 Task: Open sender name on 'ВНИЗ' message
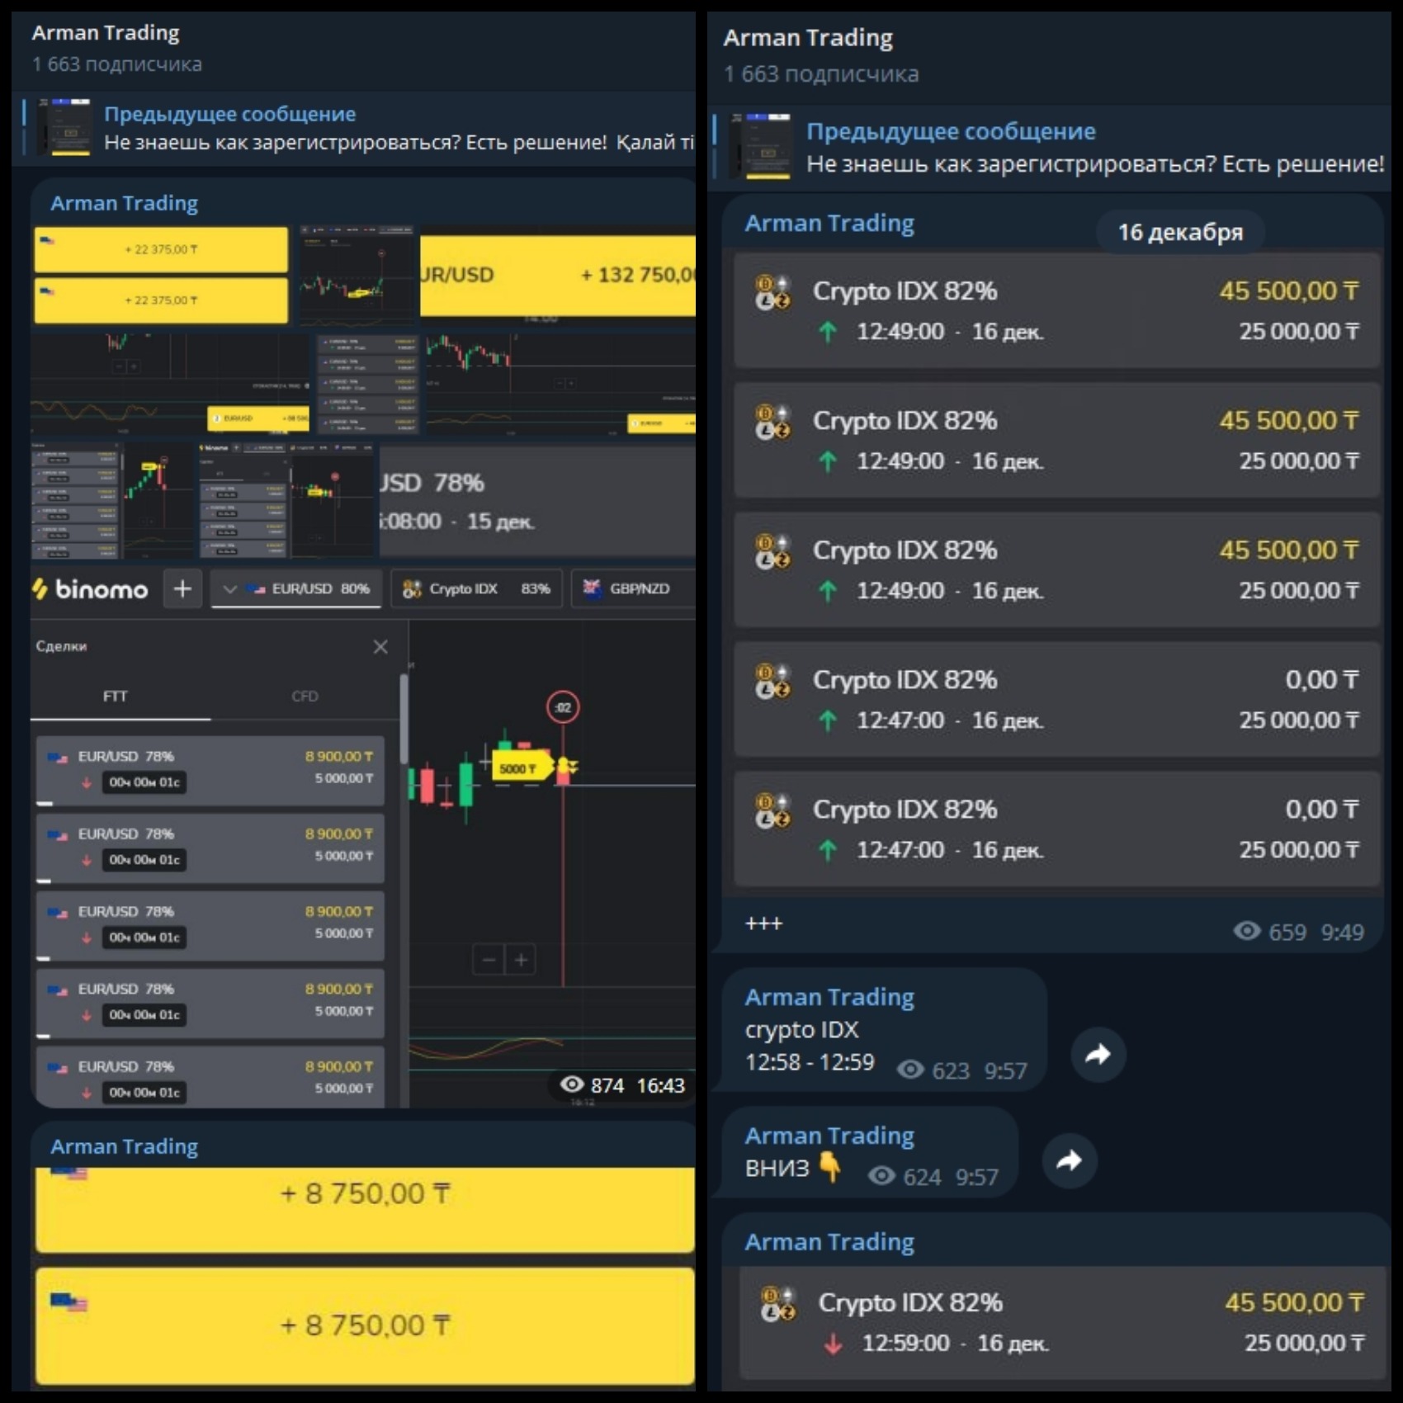pyautogui.click(x=829, y=1136)
